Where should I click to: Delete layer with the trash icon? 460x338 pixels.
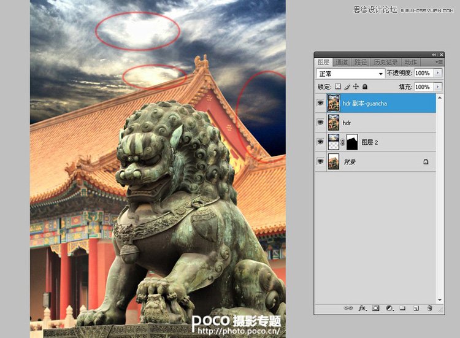[x=429, y=308]
